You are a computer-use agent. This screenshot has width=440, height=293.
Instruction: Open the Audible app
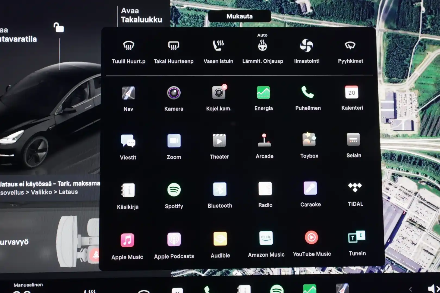pyautogui.click(x=220, y=239)
